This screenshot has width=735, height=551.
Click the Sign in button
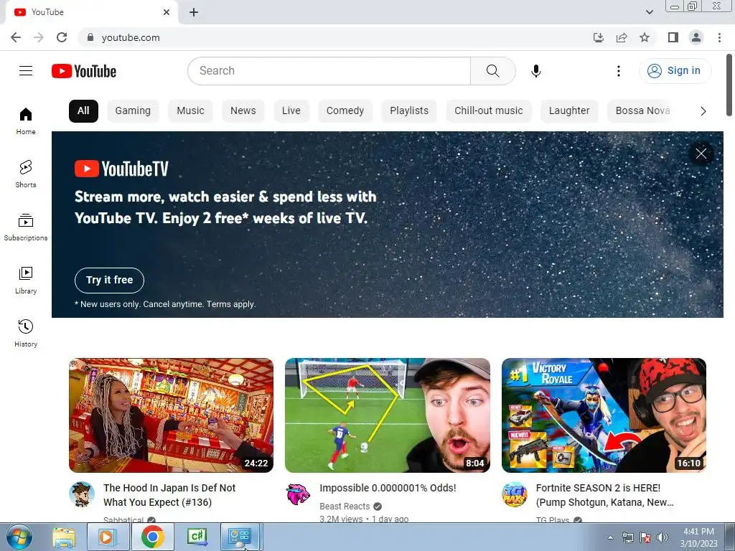click(x=675, y=71)
